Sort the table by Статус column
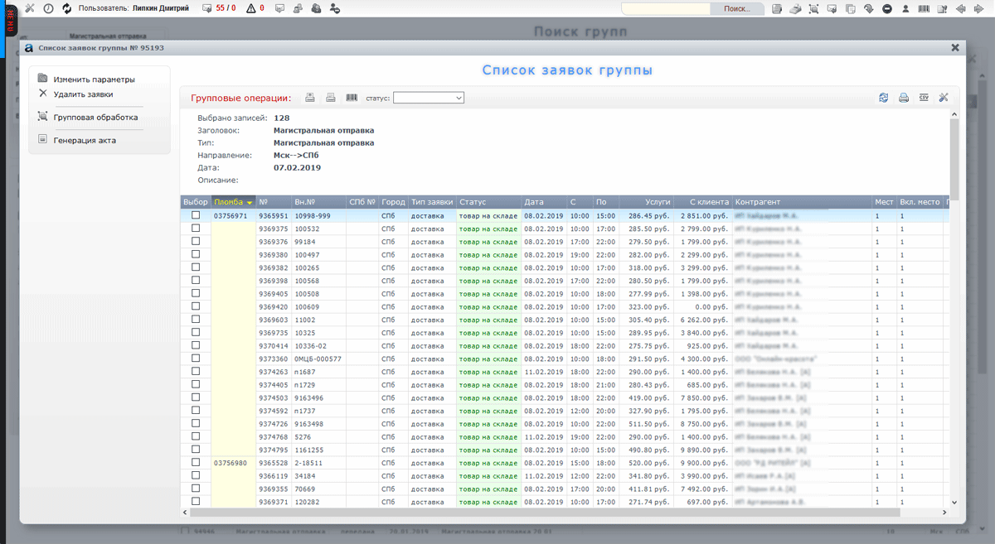The image size is (995, 544). point(473,202)
